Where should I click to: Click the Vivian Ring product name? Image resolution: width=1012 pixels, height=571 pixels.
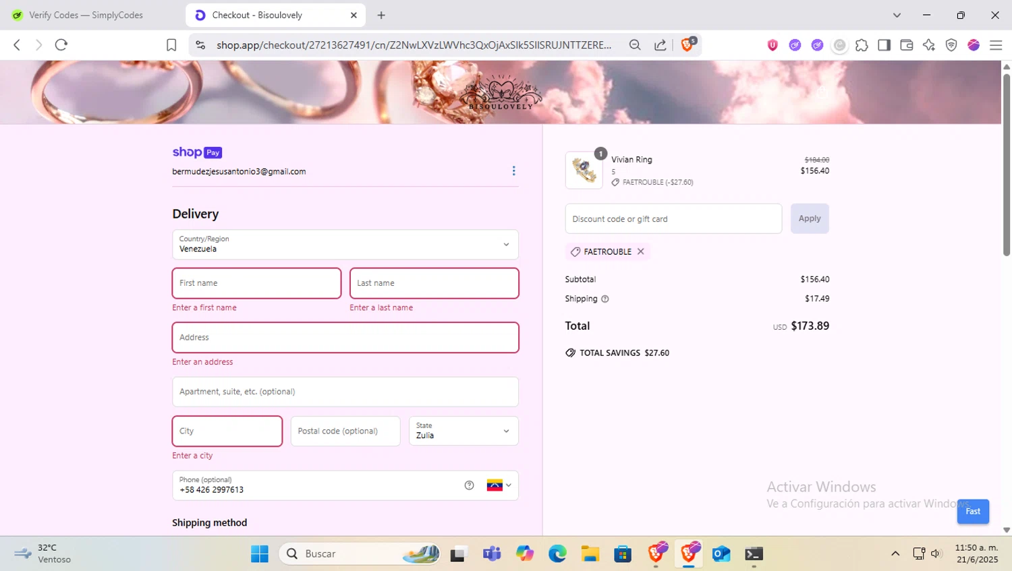(631, 160)
